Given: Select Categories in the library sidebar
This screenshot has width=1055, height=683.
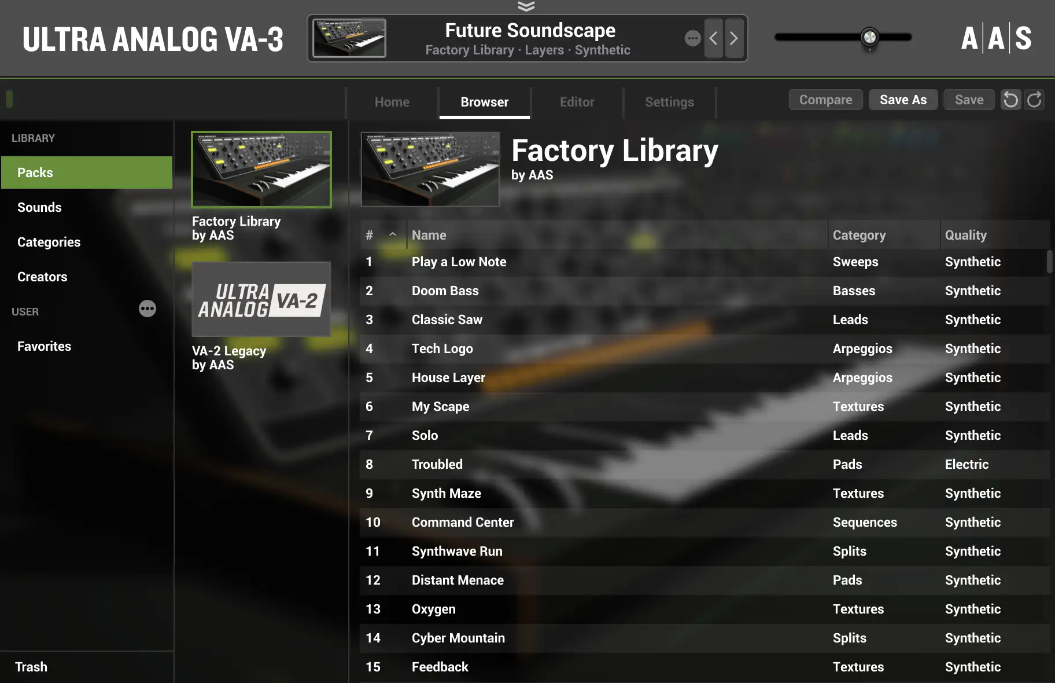Looking at the screenshot, I should [49, 242].
